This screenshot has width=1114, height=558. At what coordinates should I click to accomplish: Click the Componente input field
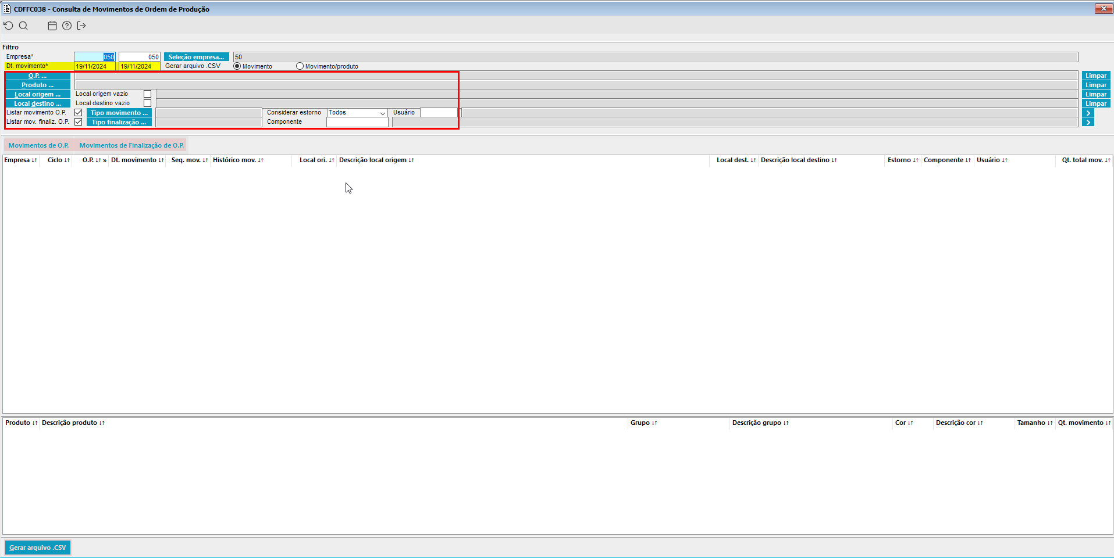(x=357, y=122)
